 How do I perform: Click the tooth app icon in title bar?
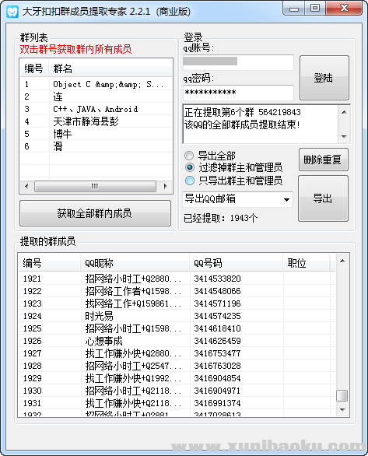12,12
